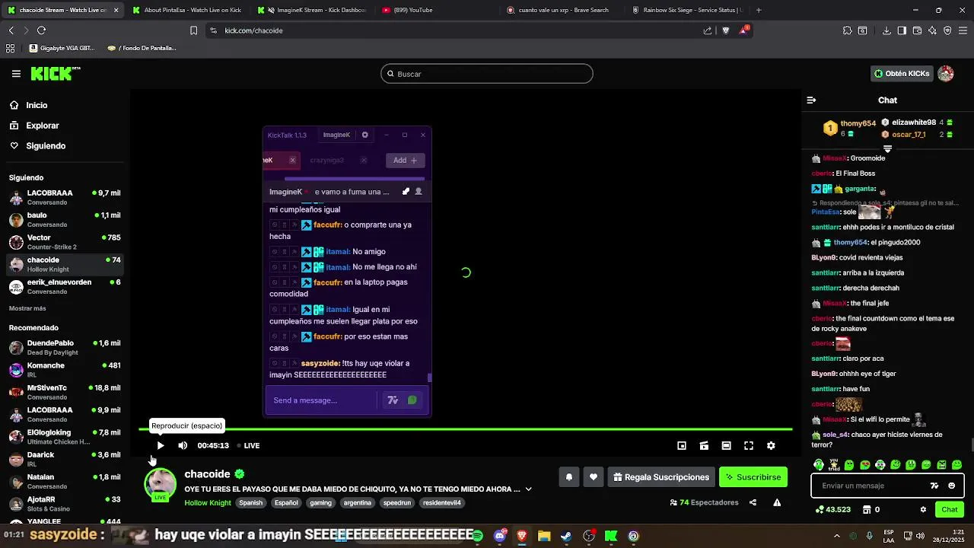Open the translate icon in chat input
This screenshot has height=548, width=974.
point(934,486)
